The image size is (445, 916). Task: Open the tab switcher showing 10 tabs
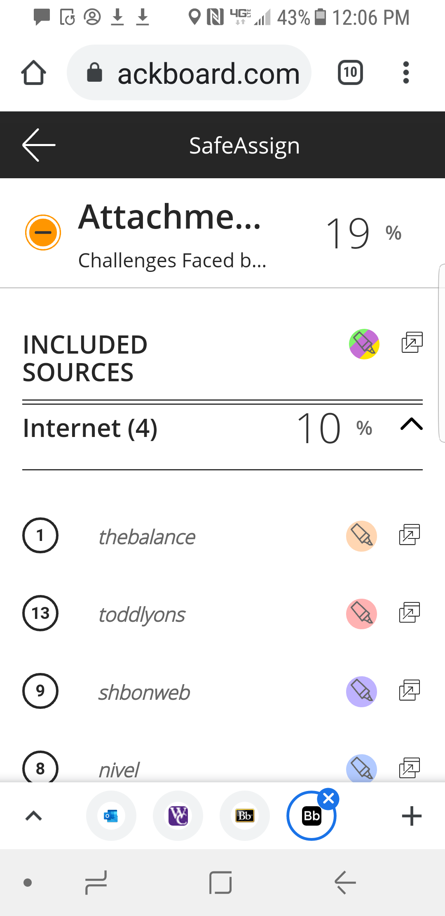[x=350, y=73]
